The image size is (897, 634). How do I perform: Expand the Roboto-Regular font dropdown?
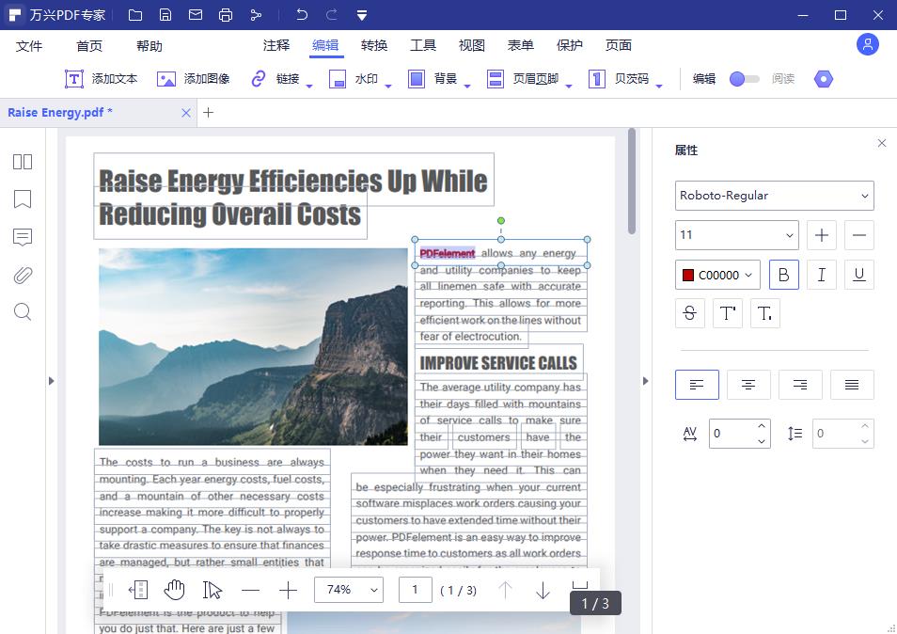774,196
